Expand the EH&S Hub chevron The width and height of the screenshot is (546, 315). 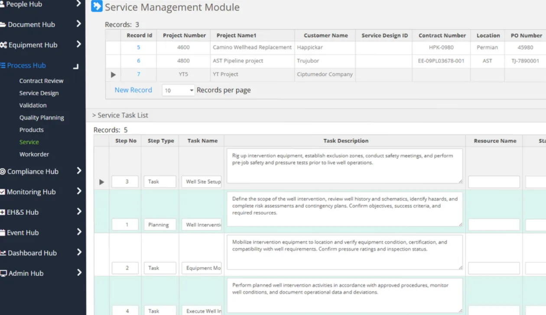79,211
